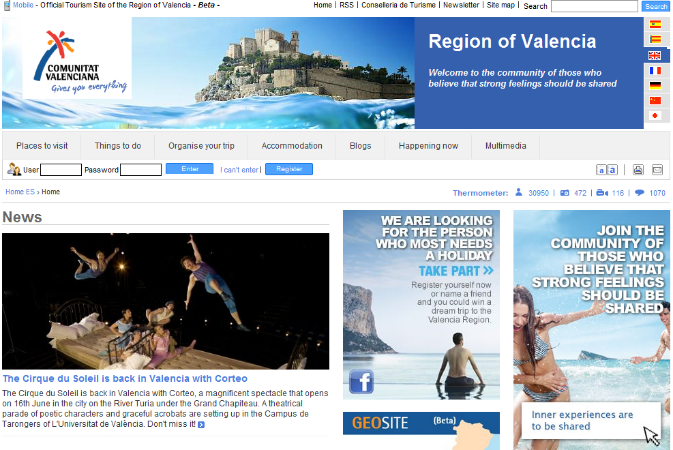
Task: Increase text size with large 'a' icon
Action: [x=612, y=170]
